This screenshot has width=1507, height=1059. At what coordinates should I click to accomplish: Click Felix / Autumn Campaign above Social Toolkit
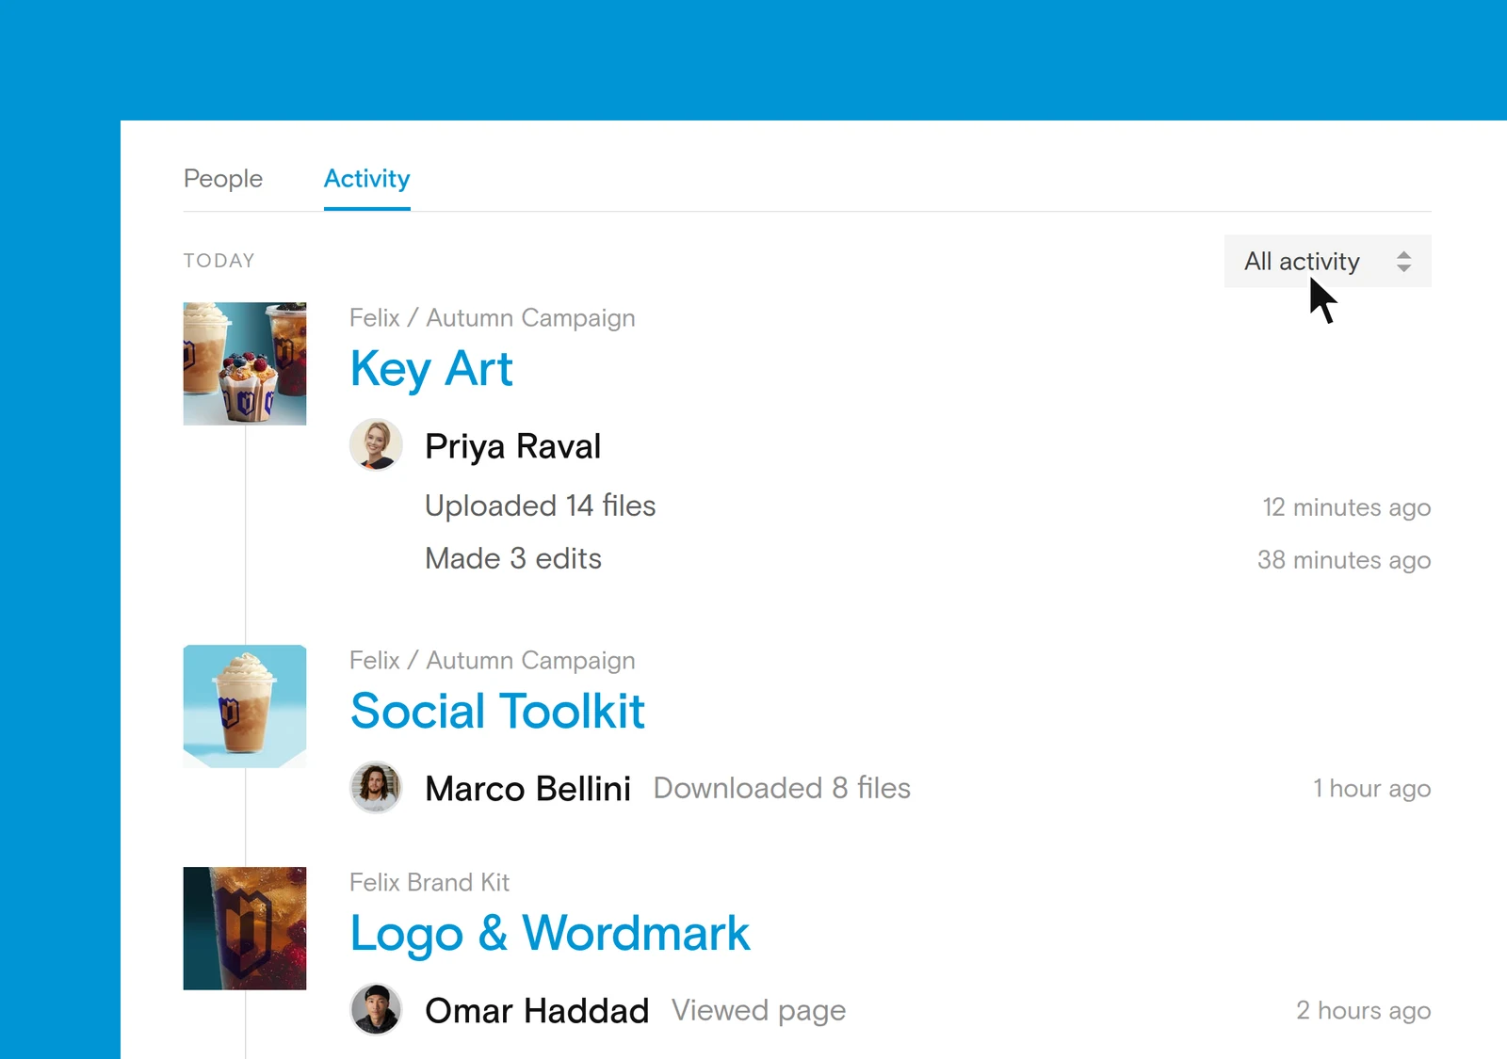click(x=493, y=661)
